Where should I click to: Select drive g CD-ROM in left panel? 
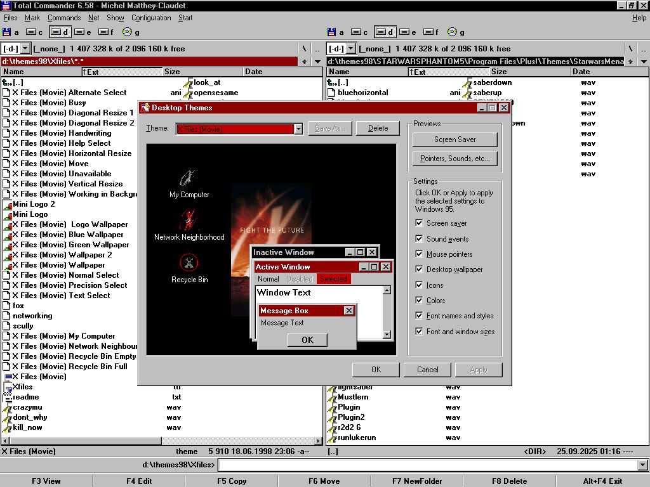click(131, 32)
